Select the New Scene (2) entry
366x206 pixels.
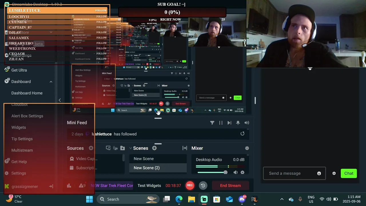click(x=158, y=168)
